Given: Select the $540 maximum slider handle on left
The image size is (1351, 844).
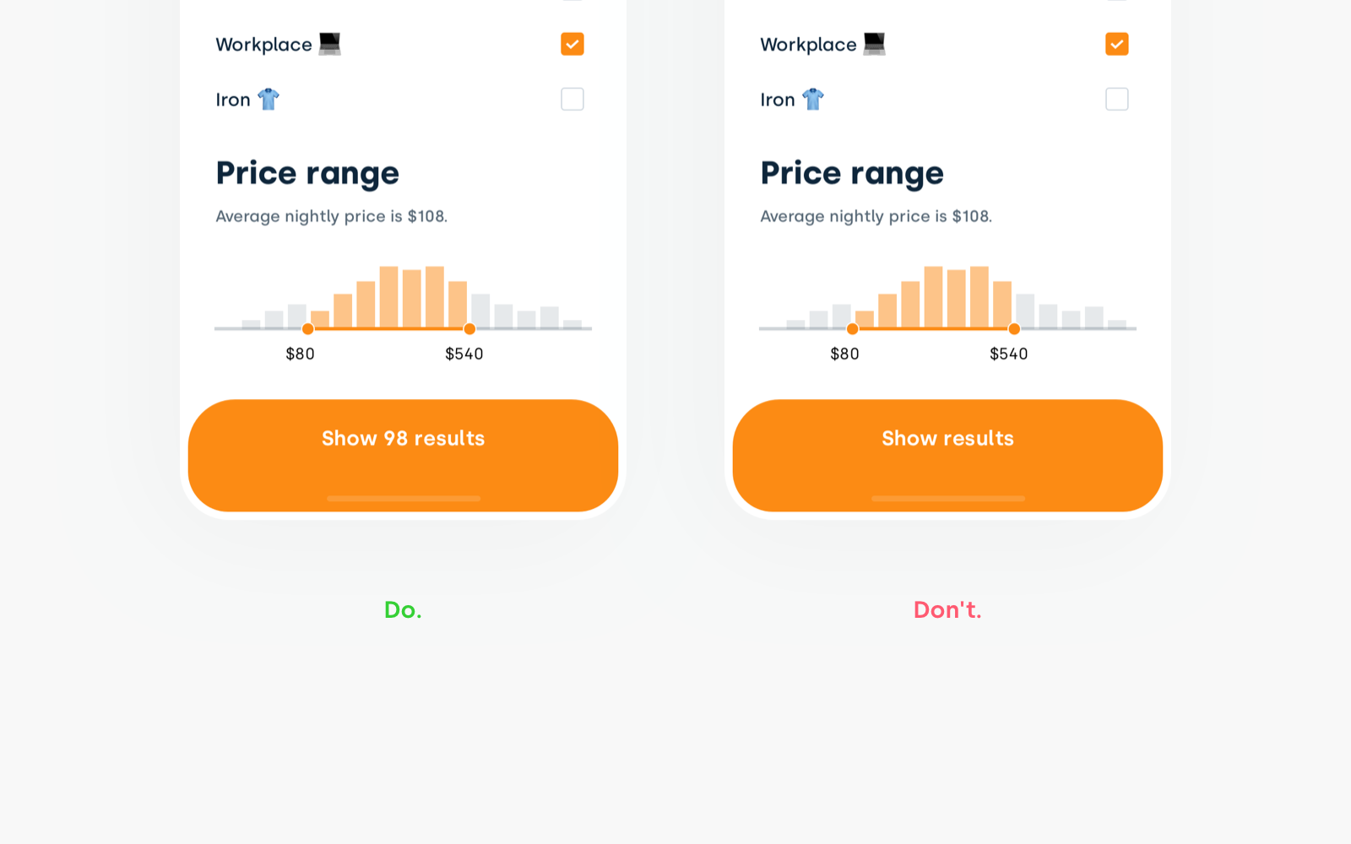Looking at the screenshot, I should click(469, 328).
